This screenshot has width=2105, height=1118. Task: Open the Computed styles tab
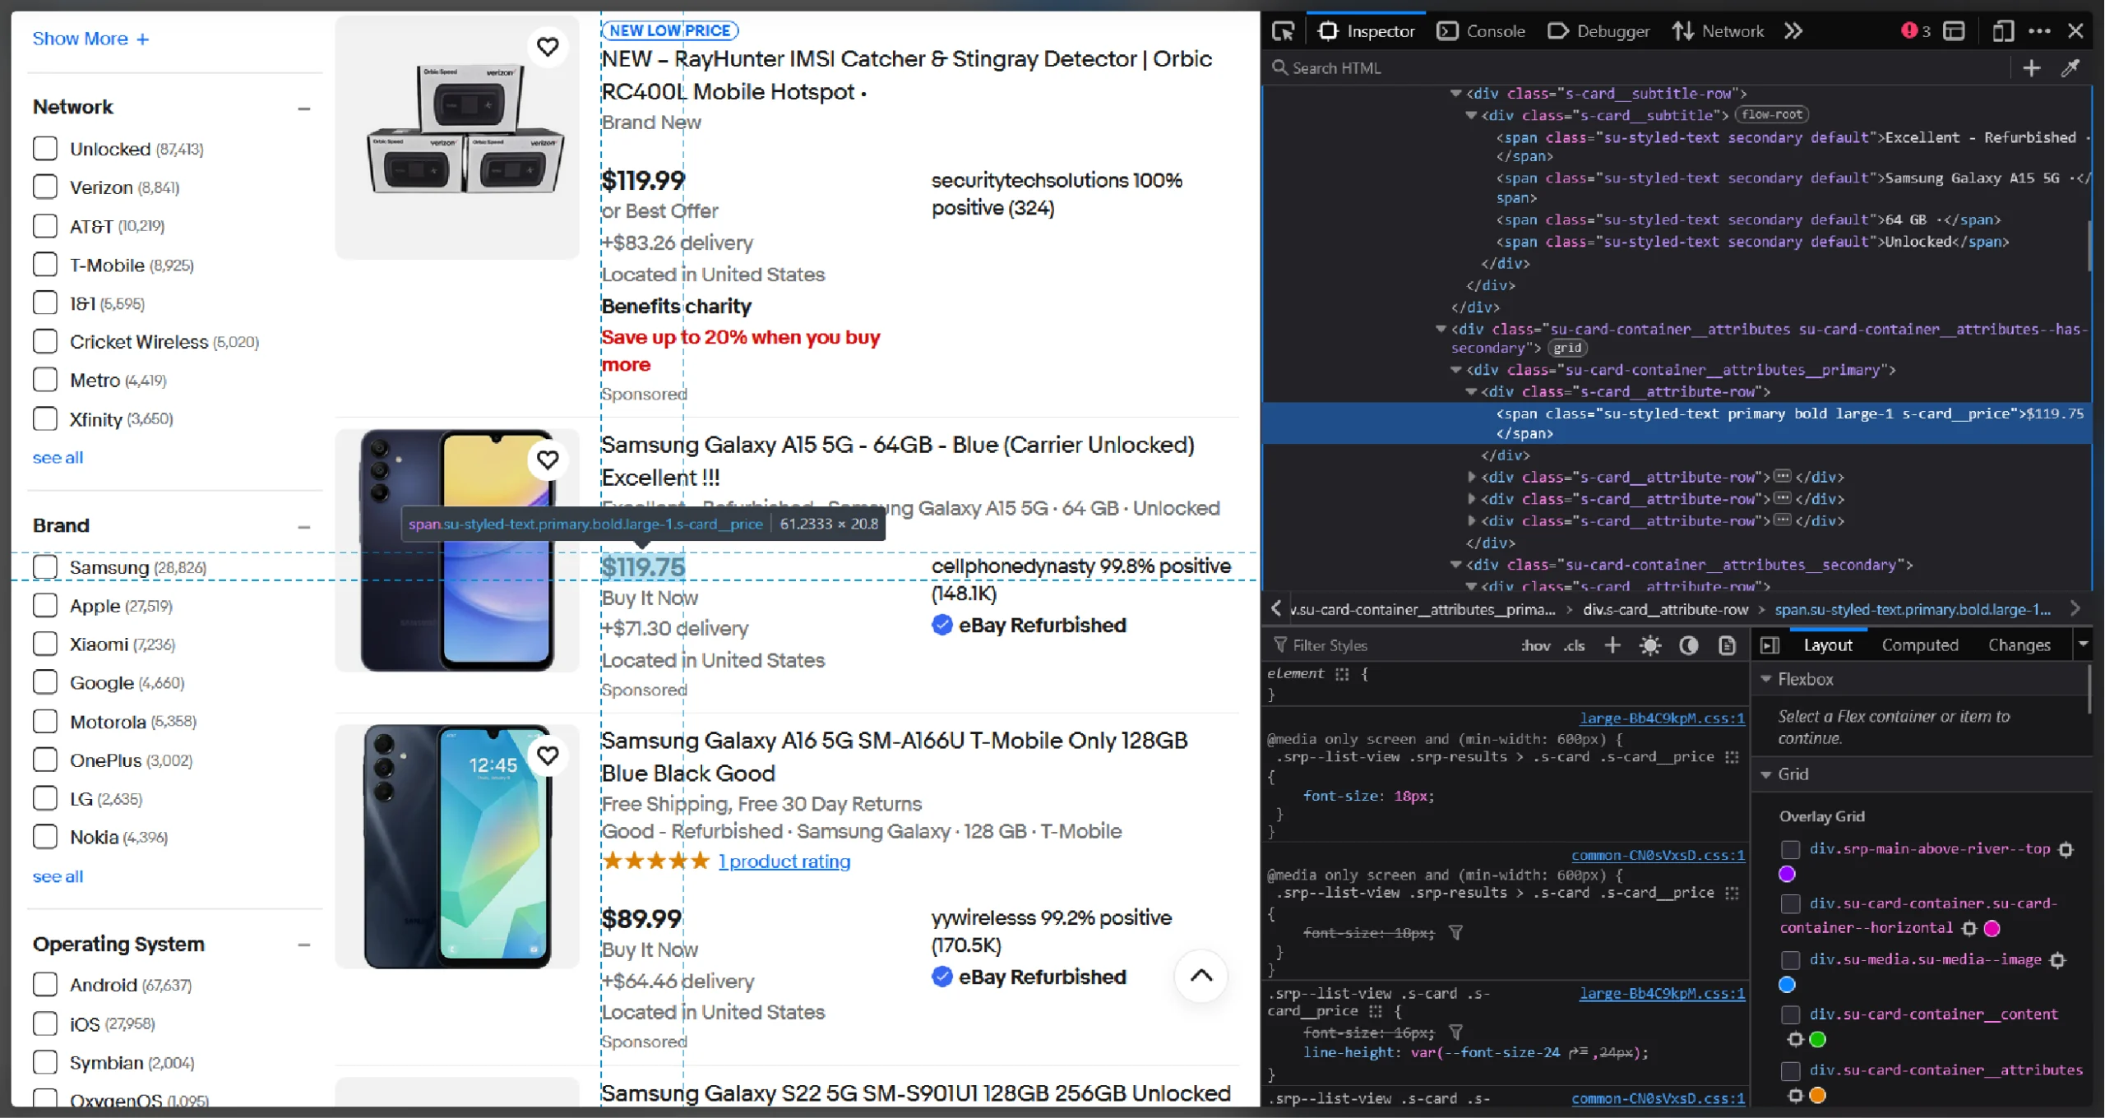(x=1919, y=644)
